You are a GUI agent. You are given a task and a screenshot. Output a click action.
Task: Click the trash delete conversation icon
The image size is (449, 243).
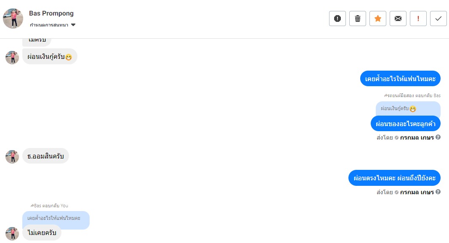[x=358, y=18]
